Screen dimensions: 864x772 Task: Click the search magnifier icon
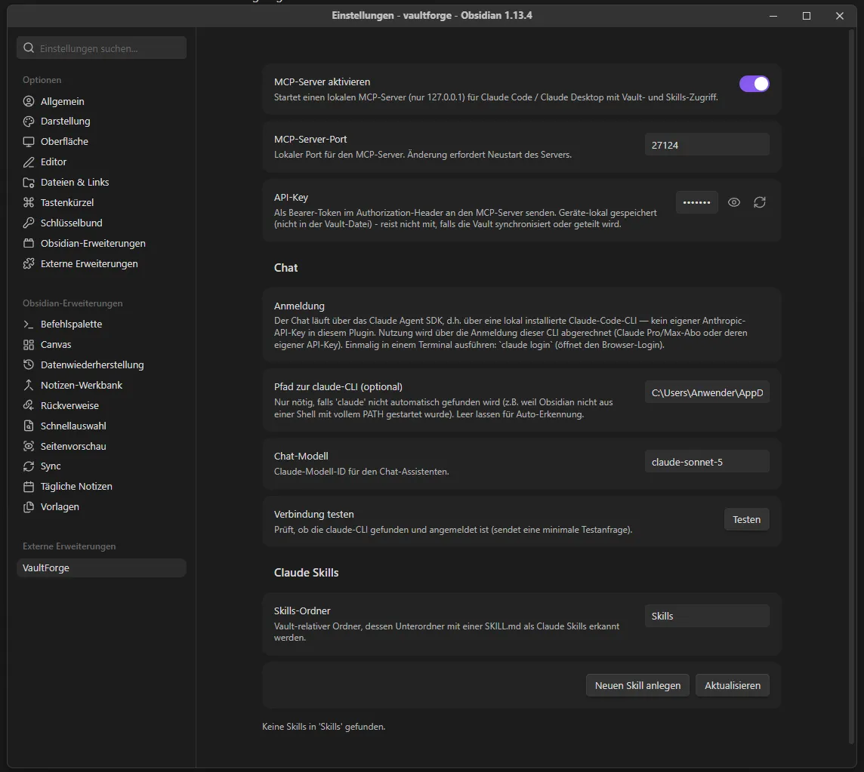point(29,48)
